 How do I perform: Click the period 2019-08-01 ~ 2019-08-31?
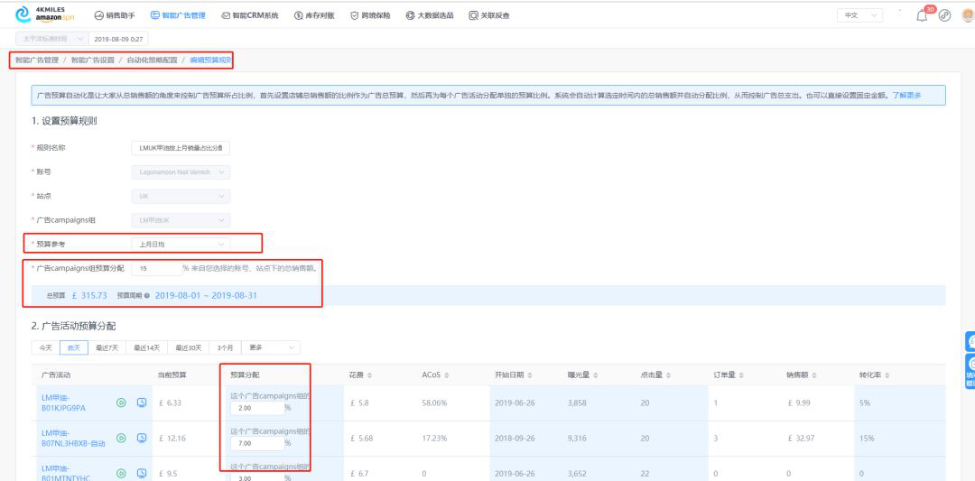pyautogui.click(x=206, y=296)
